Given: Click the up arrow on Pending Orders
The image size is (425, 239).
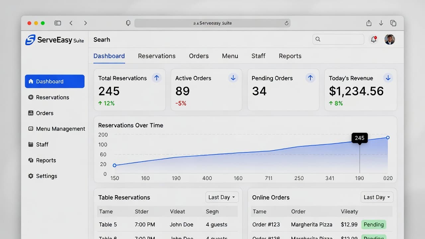Looking at the screenshot, I should 310,78.
